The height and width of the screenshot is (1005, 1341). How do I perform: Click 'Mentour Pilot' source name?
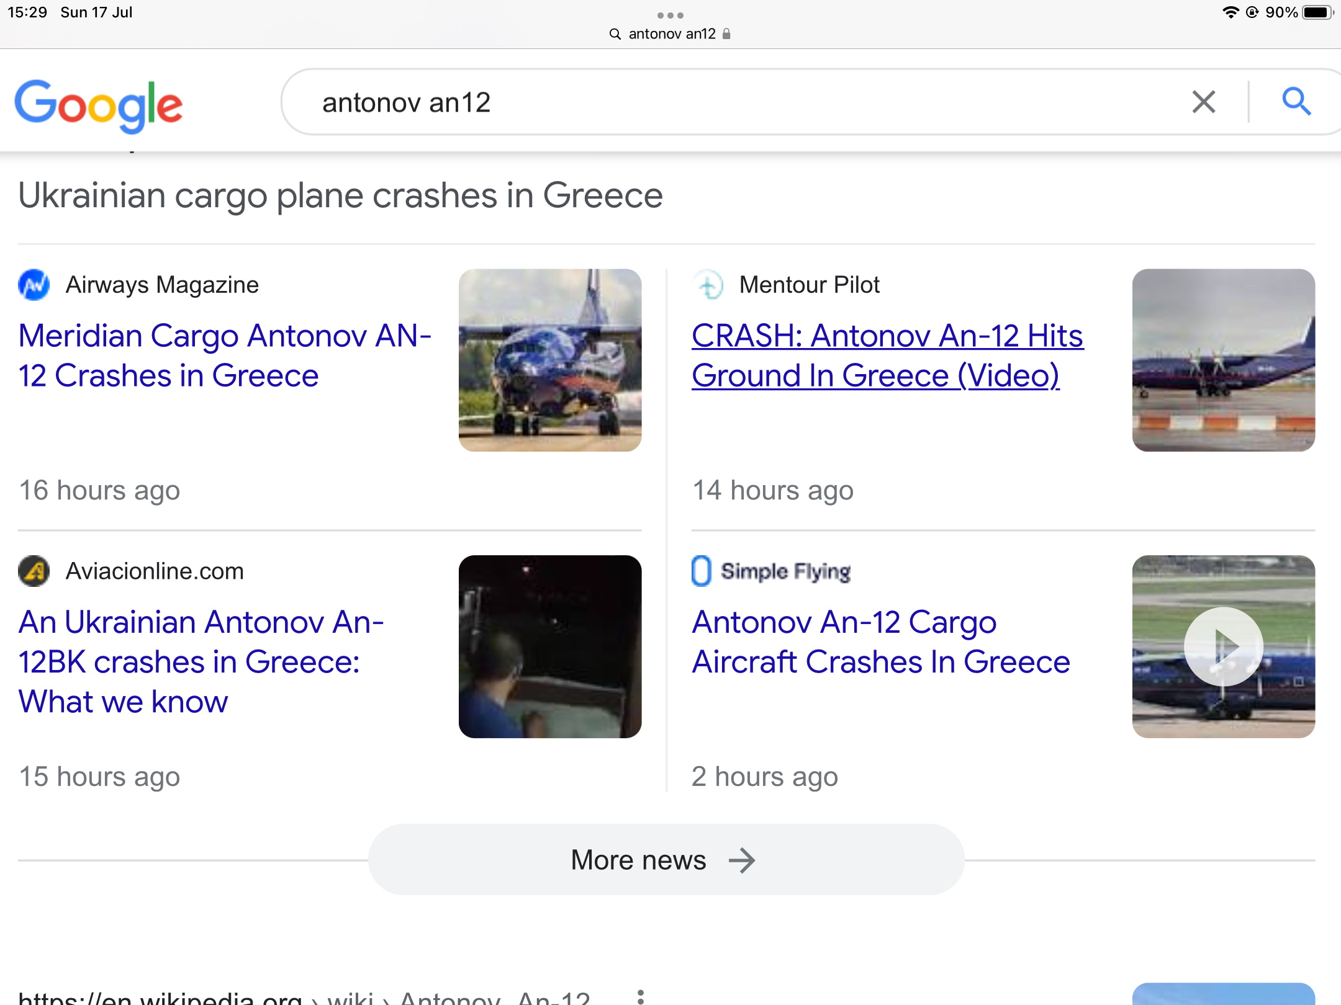(810, 285)
